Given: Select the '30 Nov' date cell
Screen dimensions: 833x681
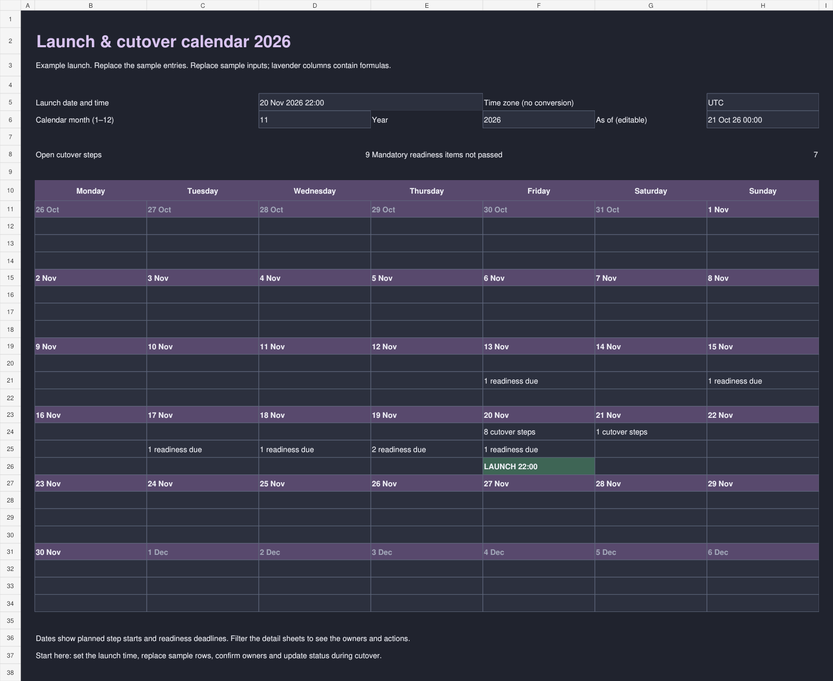Looking at the screenshot, I should click(91, 552).
